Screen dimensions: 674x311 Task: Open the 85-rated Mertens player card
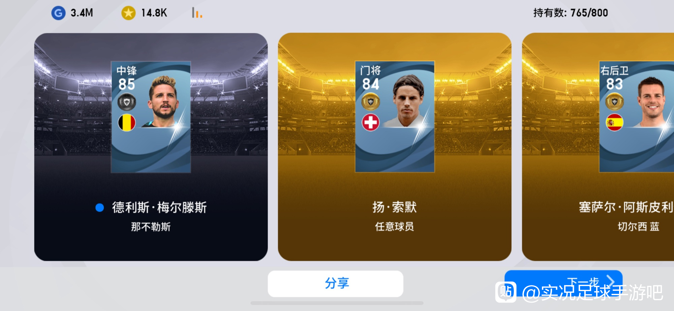151,117
